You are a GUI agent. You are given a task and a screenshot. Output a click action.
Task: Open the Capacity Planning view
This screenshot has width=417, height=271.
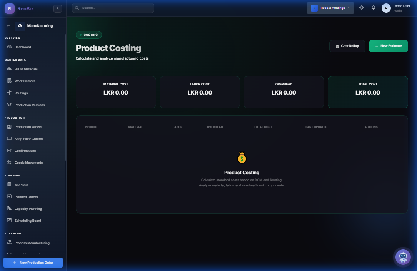[x=28, y=208]
